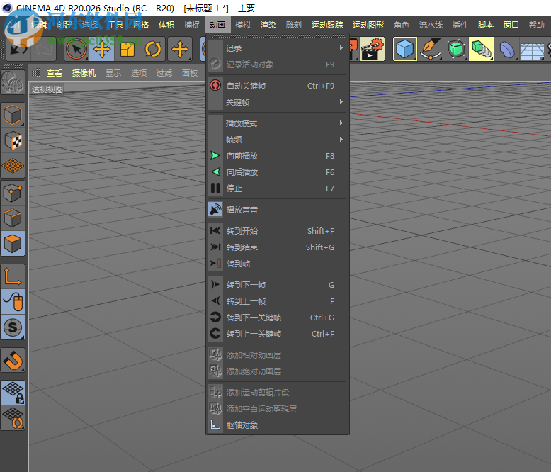The height and width of the screenshot is (472, 551).
Task: Select 枢轴对象 pivot object entry
Action: click(x=277, y=425)
